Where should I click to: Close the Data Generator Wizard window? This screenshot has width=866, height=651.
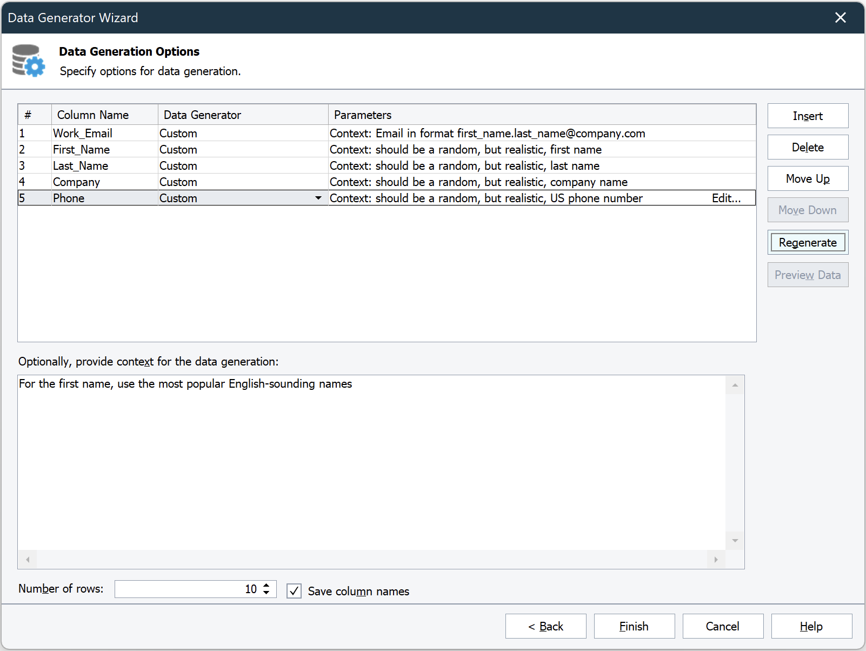[x=840, y=18]
